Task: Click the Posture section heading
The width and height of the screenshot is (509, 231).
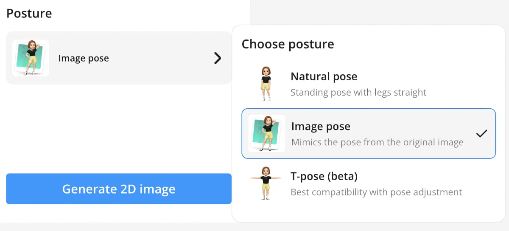Action: tap(29, 13)
